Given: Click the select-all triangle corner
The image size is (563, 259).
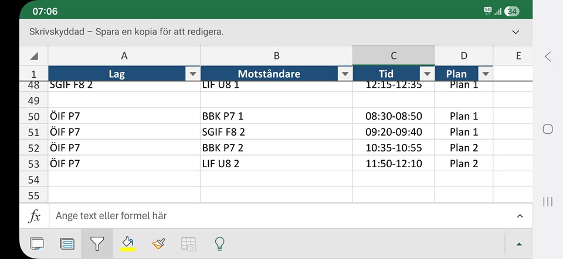Looking at the screenshot, I should [x=34, y=56].
